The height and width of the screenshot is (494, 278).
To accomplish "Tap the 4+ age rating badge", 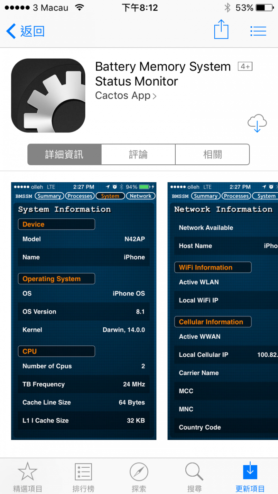I will pyautogui.click(x=245, y=66).
